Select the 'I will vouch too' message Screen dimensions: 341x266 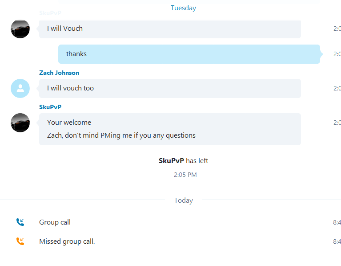coord(170,88)
